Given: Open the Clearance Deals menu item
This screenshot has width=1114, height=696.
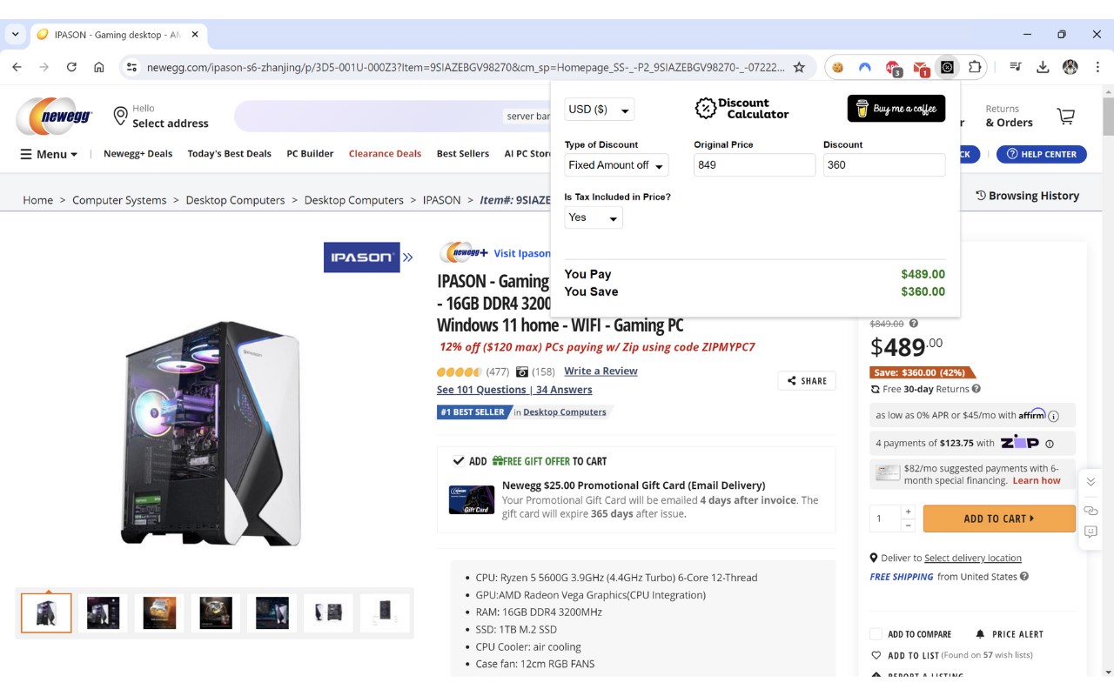Looking at the screenshot, I should (x=385, y=154).
